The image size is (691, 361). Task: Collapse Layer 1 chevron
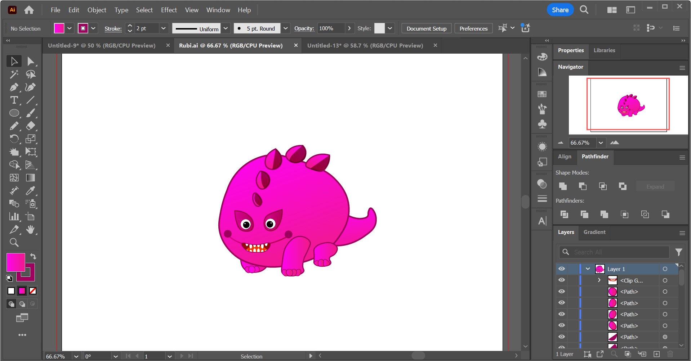tap(588, 269)
